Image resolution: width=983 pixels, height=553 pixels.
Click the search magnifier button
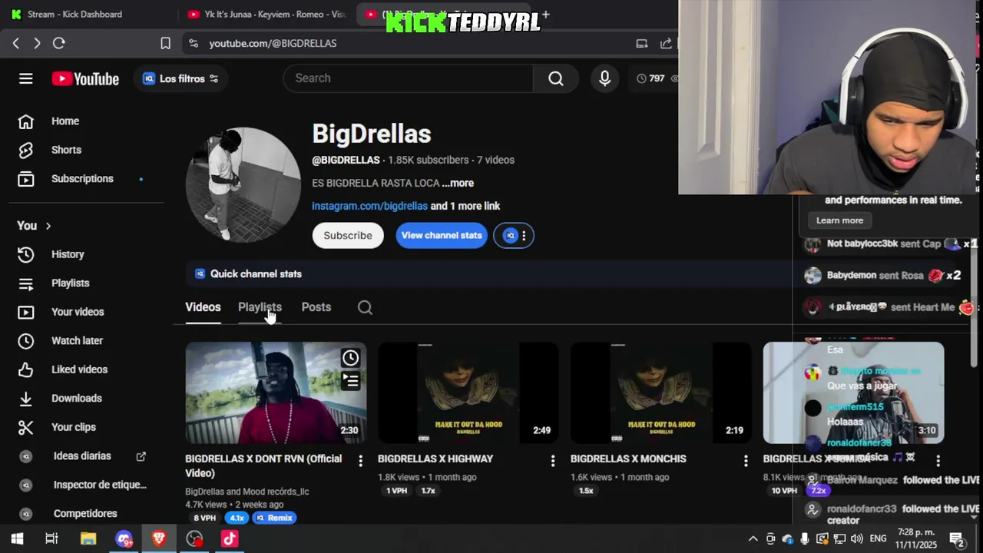556,78
